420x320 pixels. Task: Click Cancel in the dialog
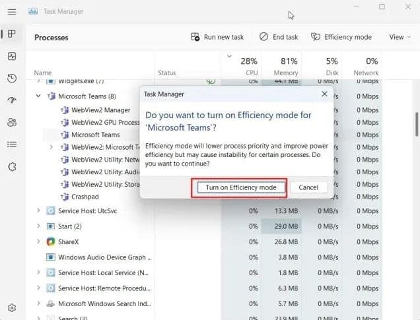[x=308, y=187]
